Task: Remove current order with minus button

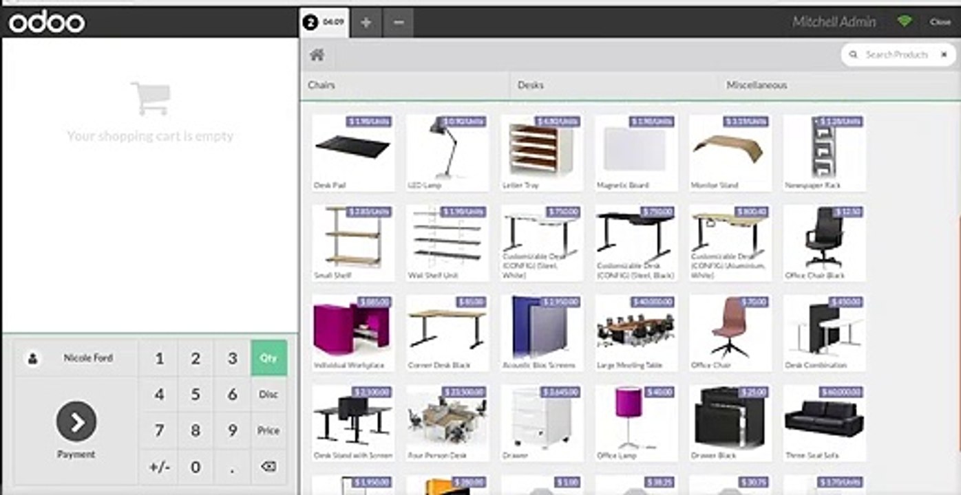Action: coord(399,23)
